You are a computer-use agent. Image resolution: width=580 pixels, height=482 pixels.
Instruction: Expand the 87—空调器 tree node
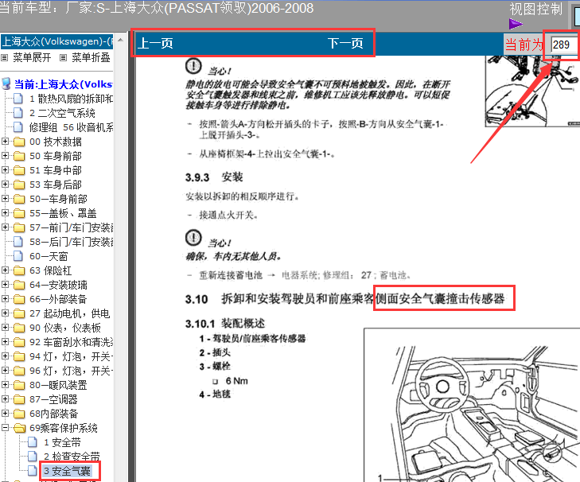[x=6, y=399]
